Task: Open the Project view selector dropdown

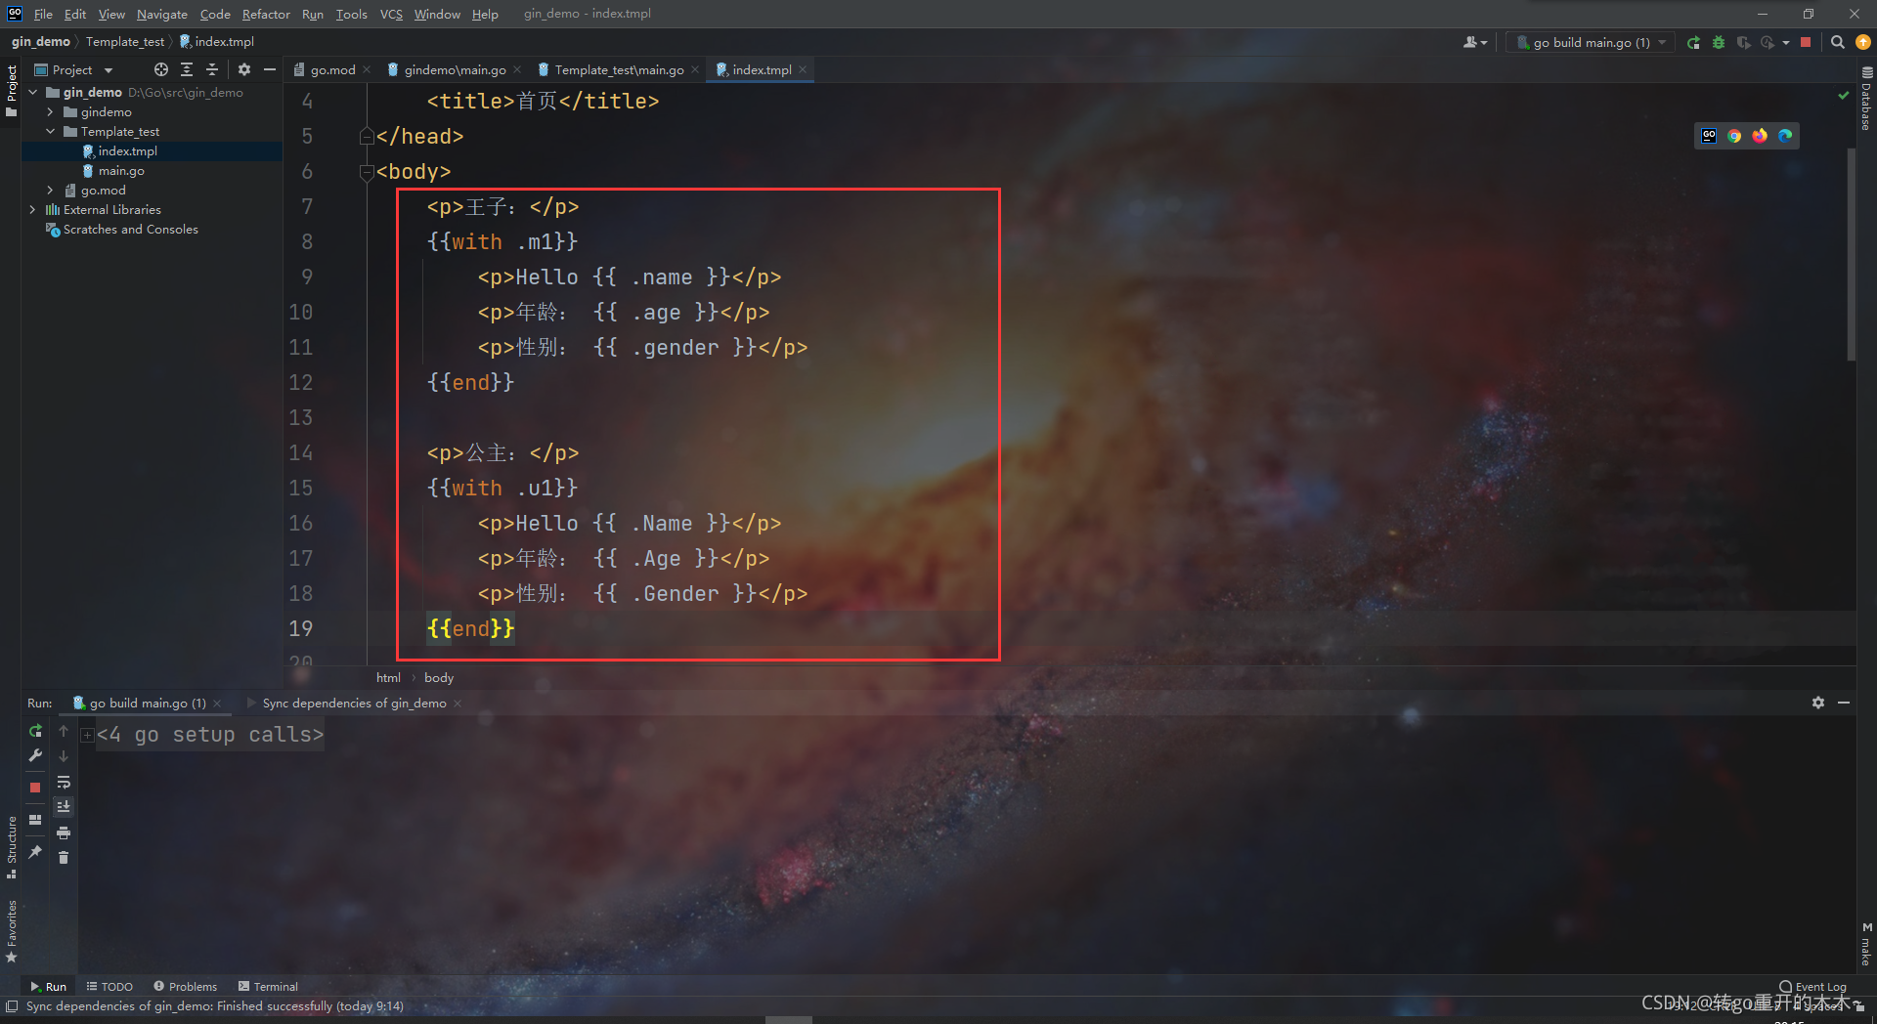Action: coord(74,69)
